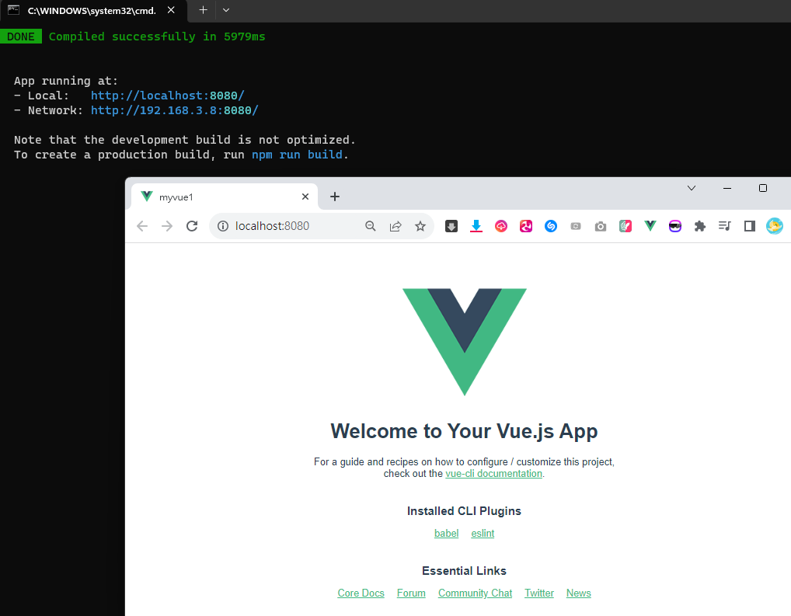Share this page via share icon

[x=395, y=226]
